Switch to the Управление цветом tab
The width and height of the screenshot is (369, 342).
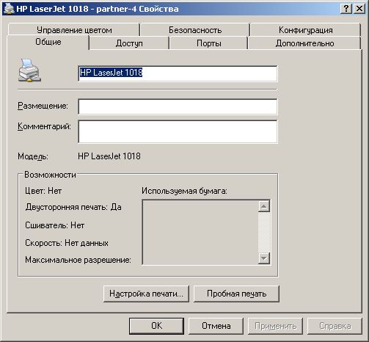(x=74, y=30)
